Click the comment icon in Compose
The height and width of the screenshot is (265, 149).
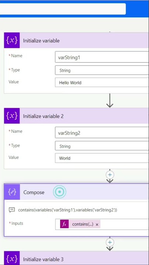coord(12,210)
